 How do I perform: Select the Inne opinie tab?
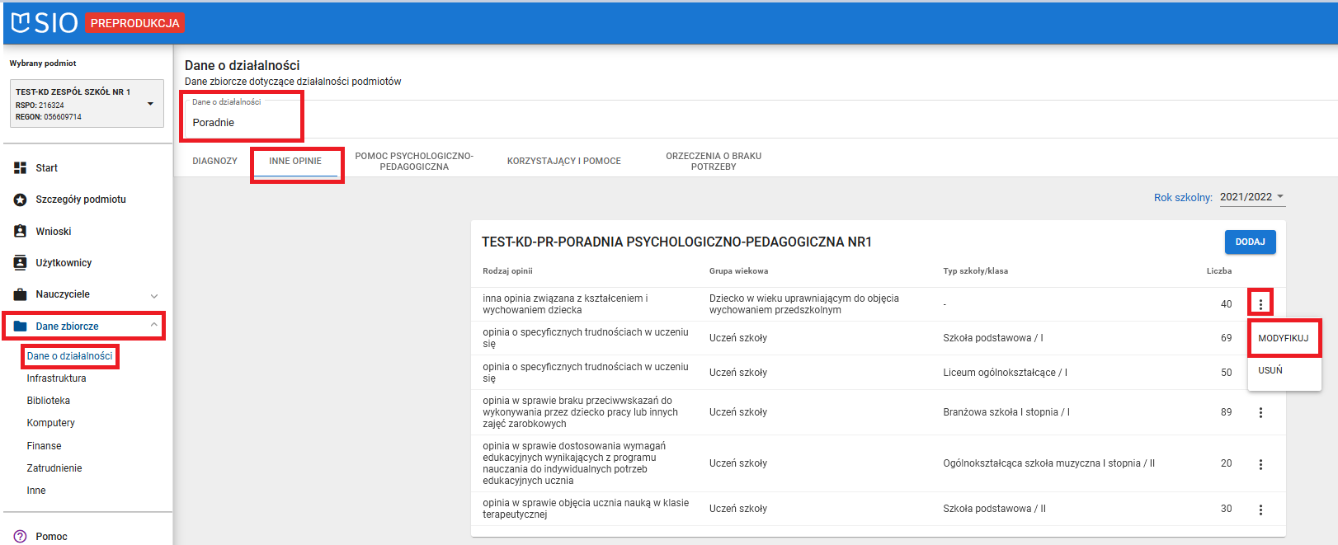295,161
